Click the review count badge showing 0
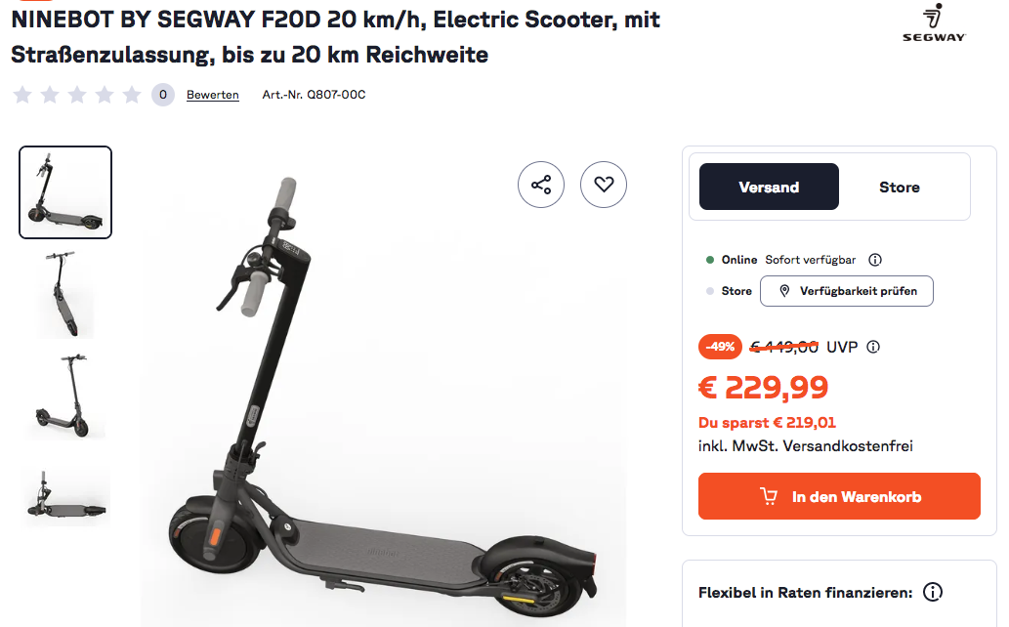 pos(163,95)
